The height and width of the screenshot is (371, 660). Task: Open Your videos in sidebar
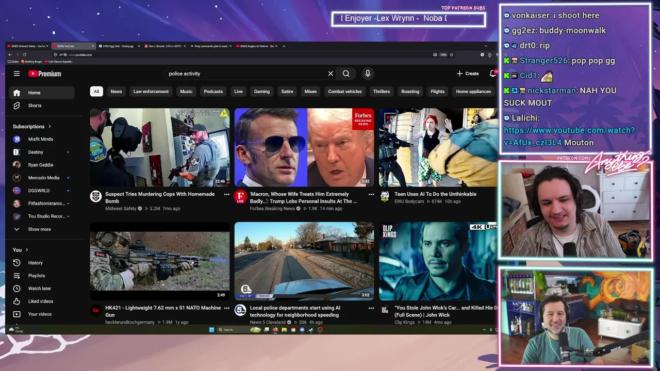point(40,314)
